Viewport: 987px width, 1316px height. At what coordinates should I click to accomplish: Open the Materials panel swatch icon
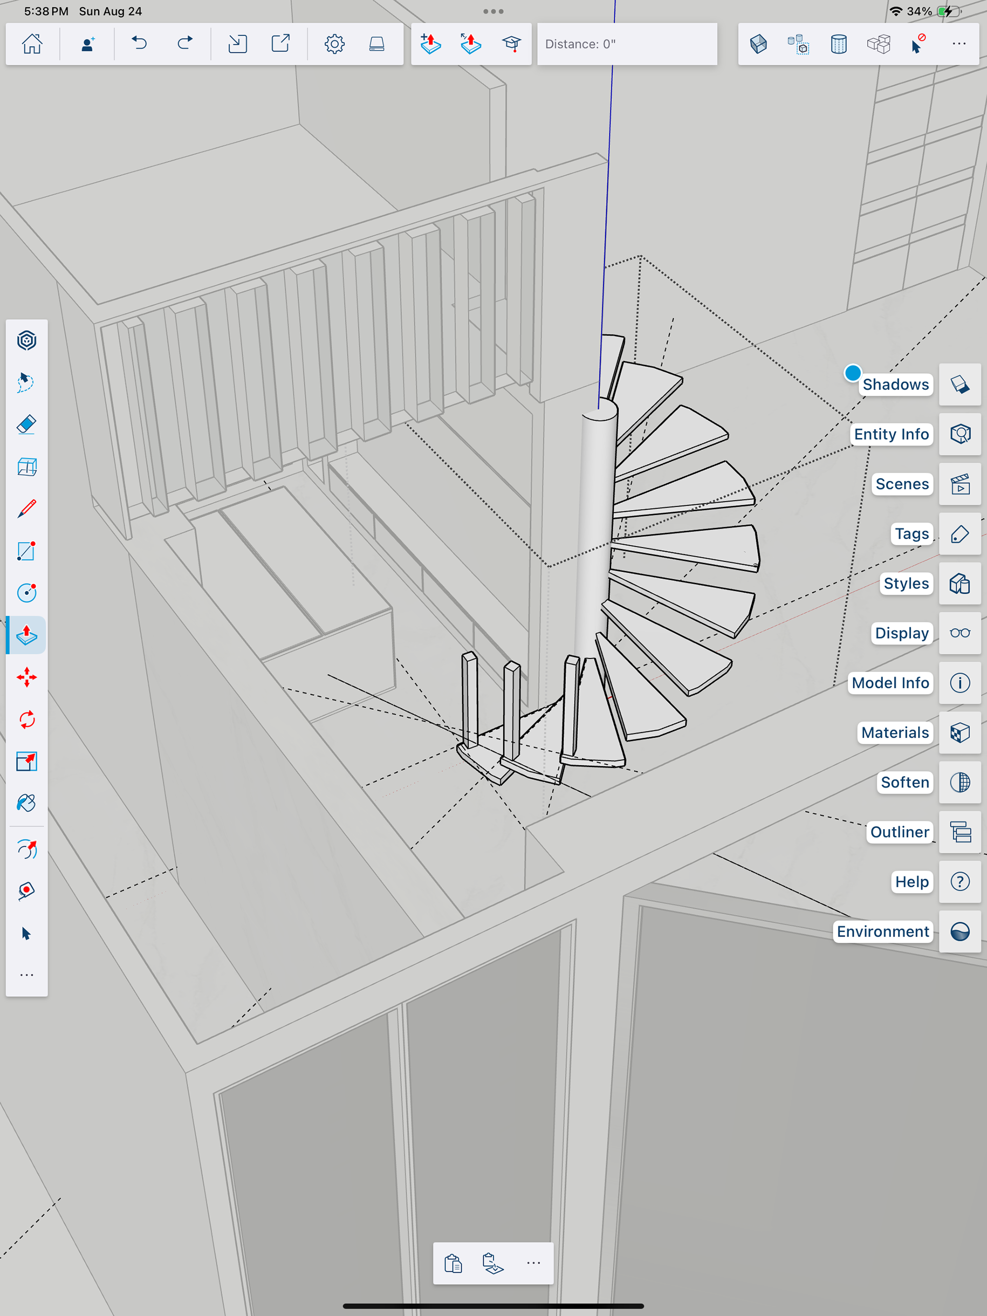pyautogui.click(x=960, y=733)
